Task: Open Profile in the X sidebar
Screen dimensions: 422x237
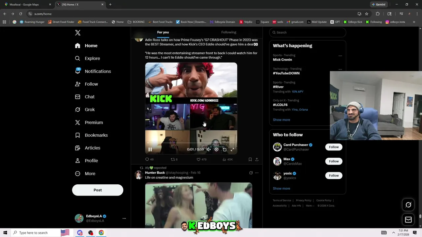Action: point(87,161)
